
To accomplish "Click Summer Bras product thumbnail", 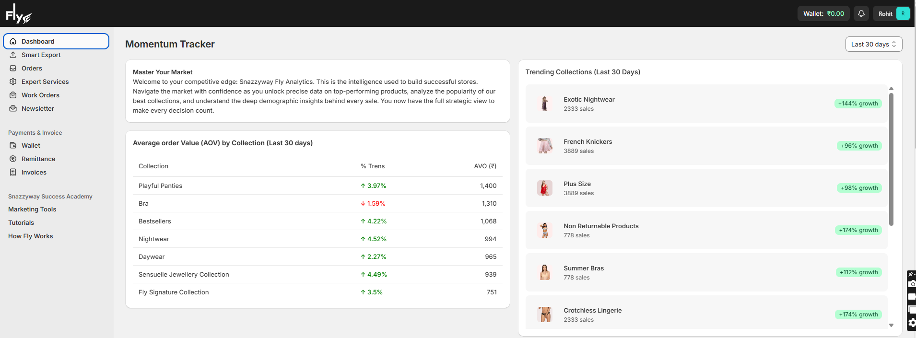I will point(545,272).
